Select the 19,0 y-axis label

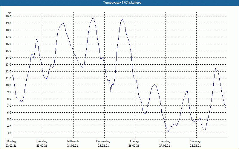click(8, 23)
